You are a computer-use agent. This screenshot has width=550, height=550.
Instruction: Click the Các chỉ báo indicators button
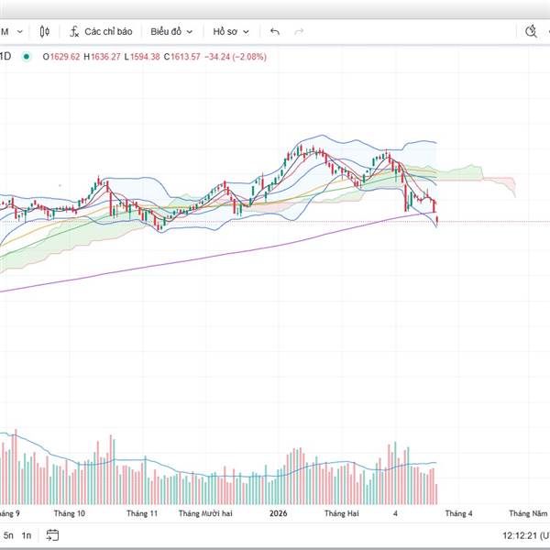[100, 31]
